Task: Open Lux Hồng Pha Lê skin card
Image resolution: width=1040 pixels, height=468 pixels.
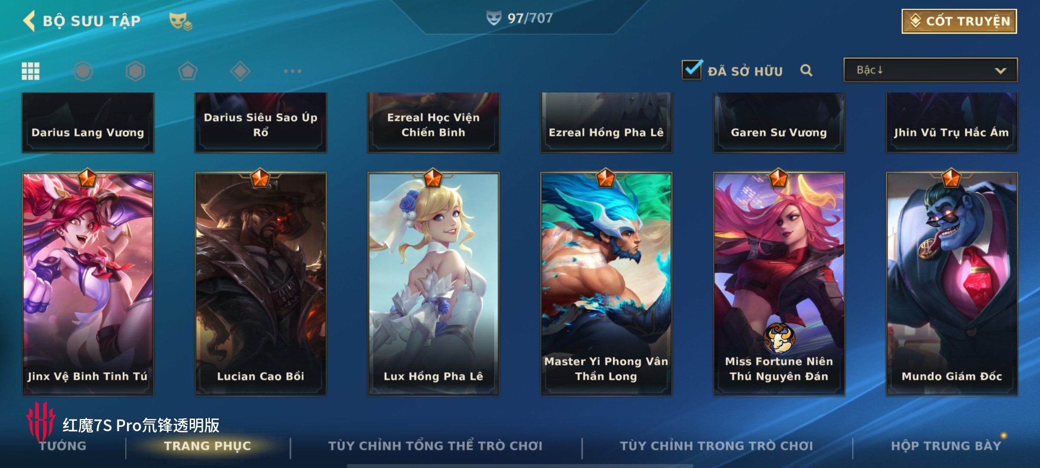Action: [433, 284]
